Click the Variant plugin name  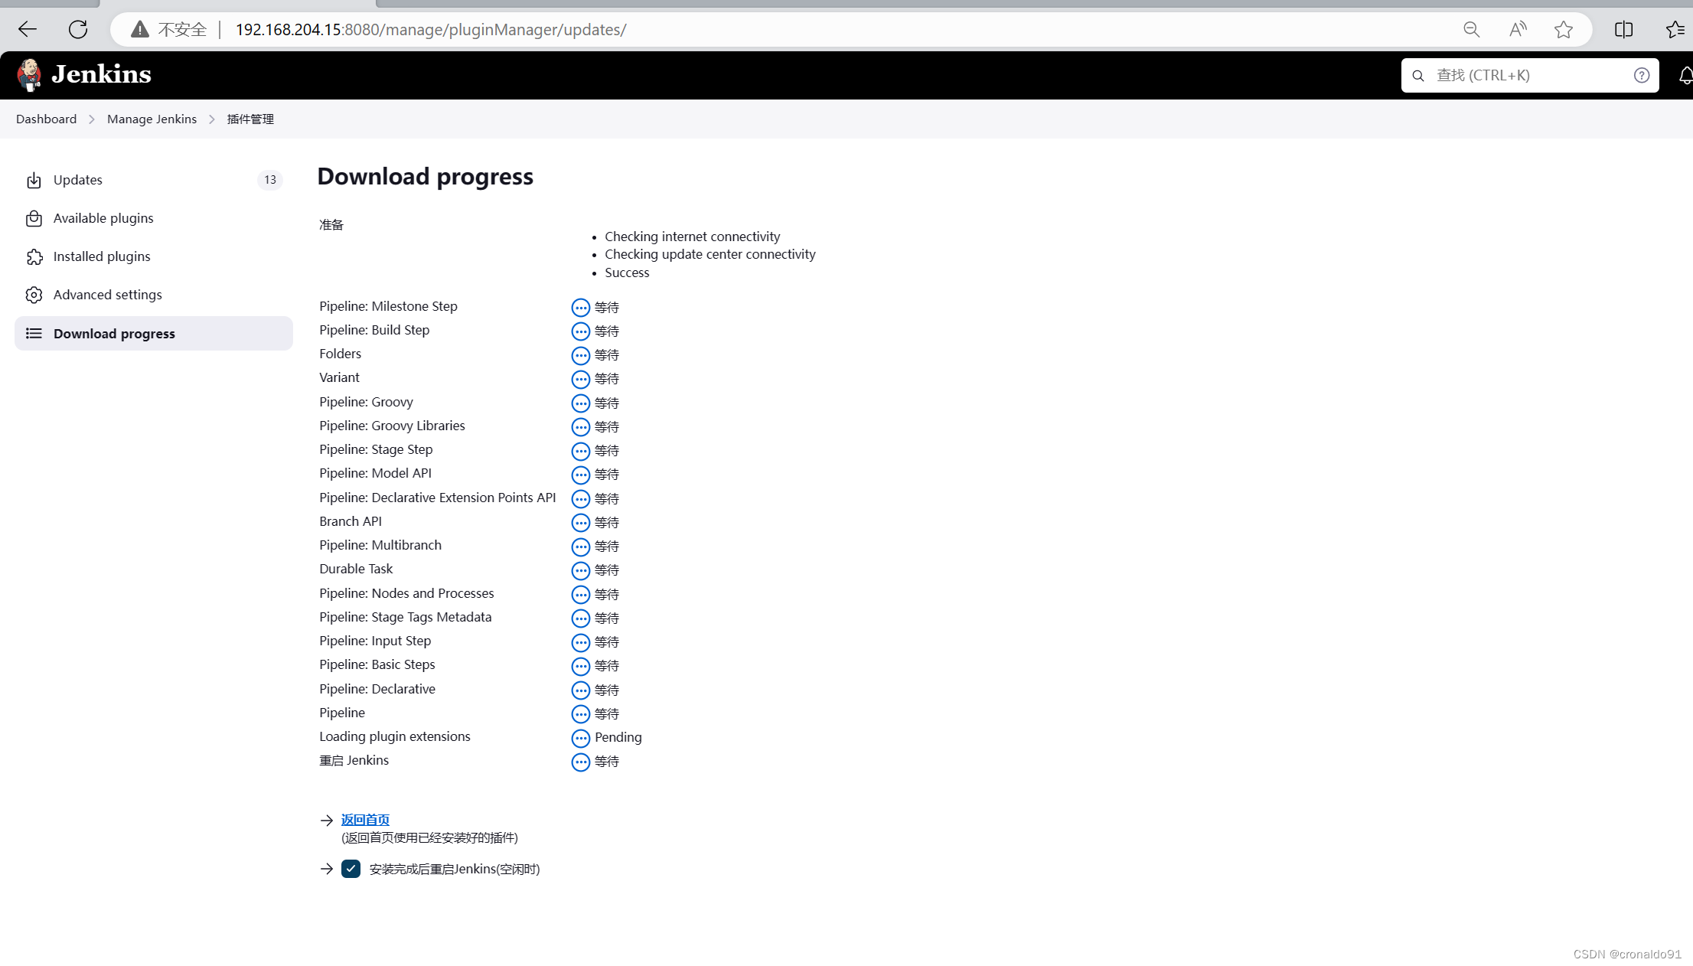tap(339, 377)
